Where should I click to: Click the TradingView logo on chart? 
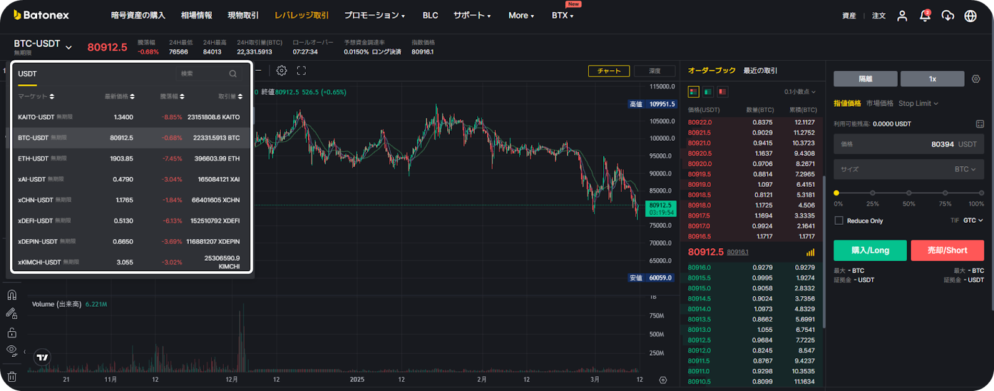[x=42, y=357]
